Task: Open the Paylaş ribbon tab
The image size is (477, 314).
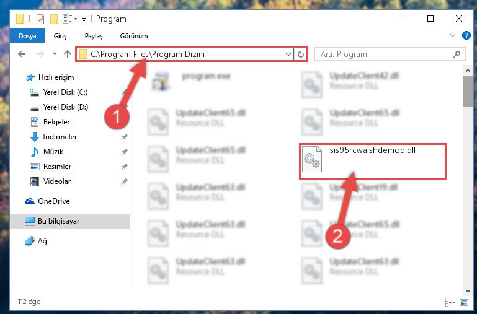Action: (x=94, y=36)
